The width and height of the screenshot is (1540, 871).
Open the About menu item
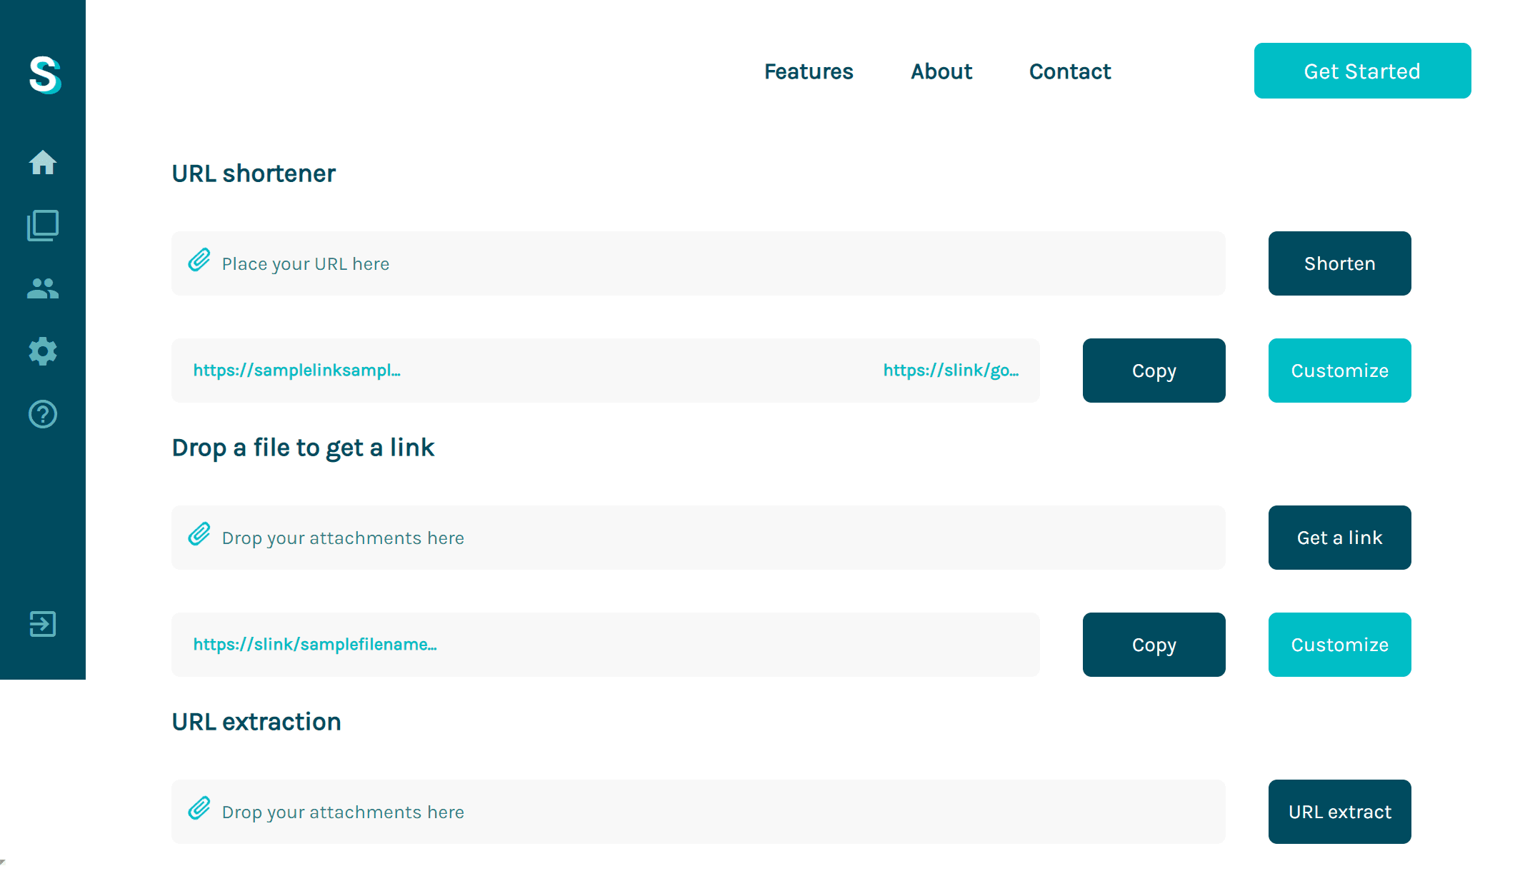point(941,71)
